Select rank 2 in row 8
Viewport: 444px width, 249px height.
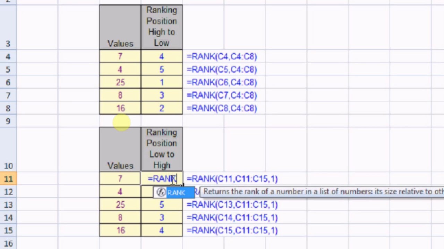coord(162,108)
